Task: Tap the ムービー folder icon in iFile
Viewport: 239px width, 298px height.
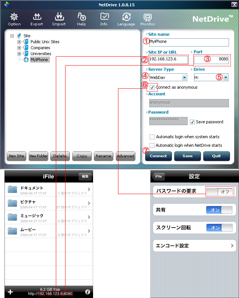Action: [x=12, y=231]
